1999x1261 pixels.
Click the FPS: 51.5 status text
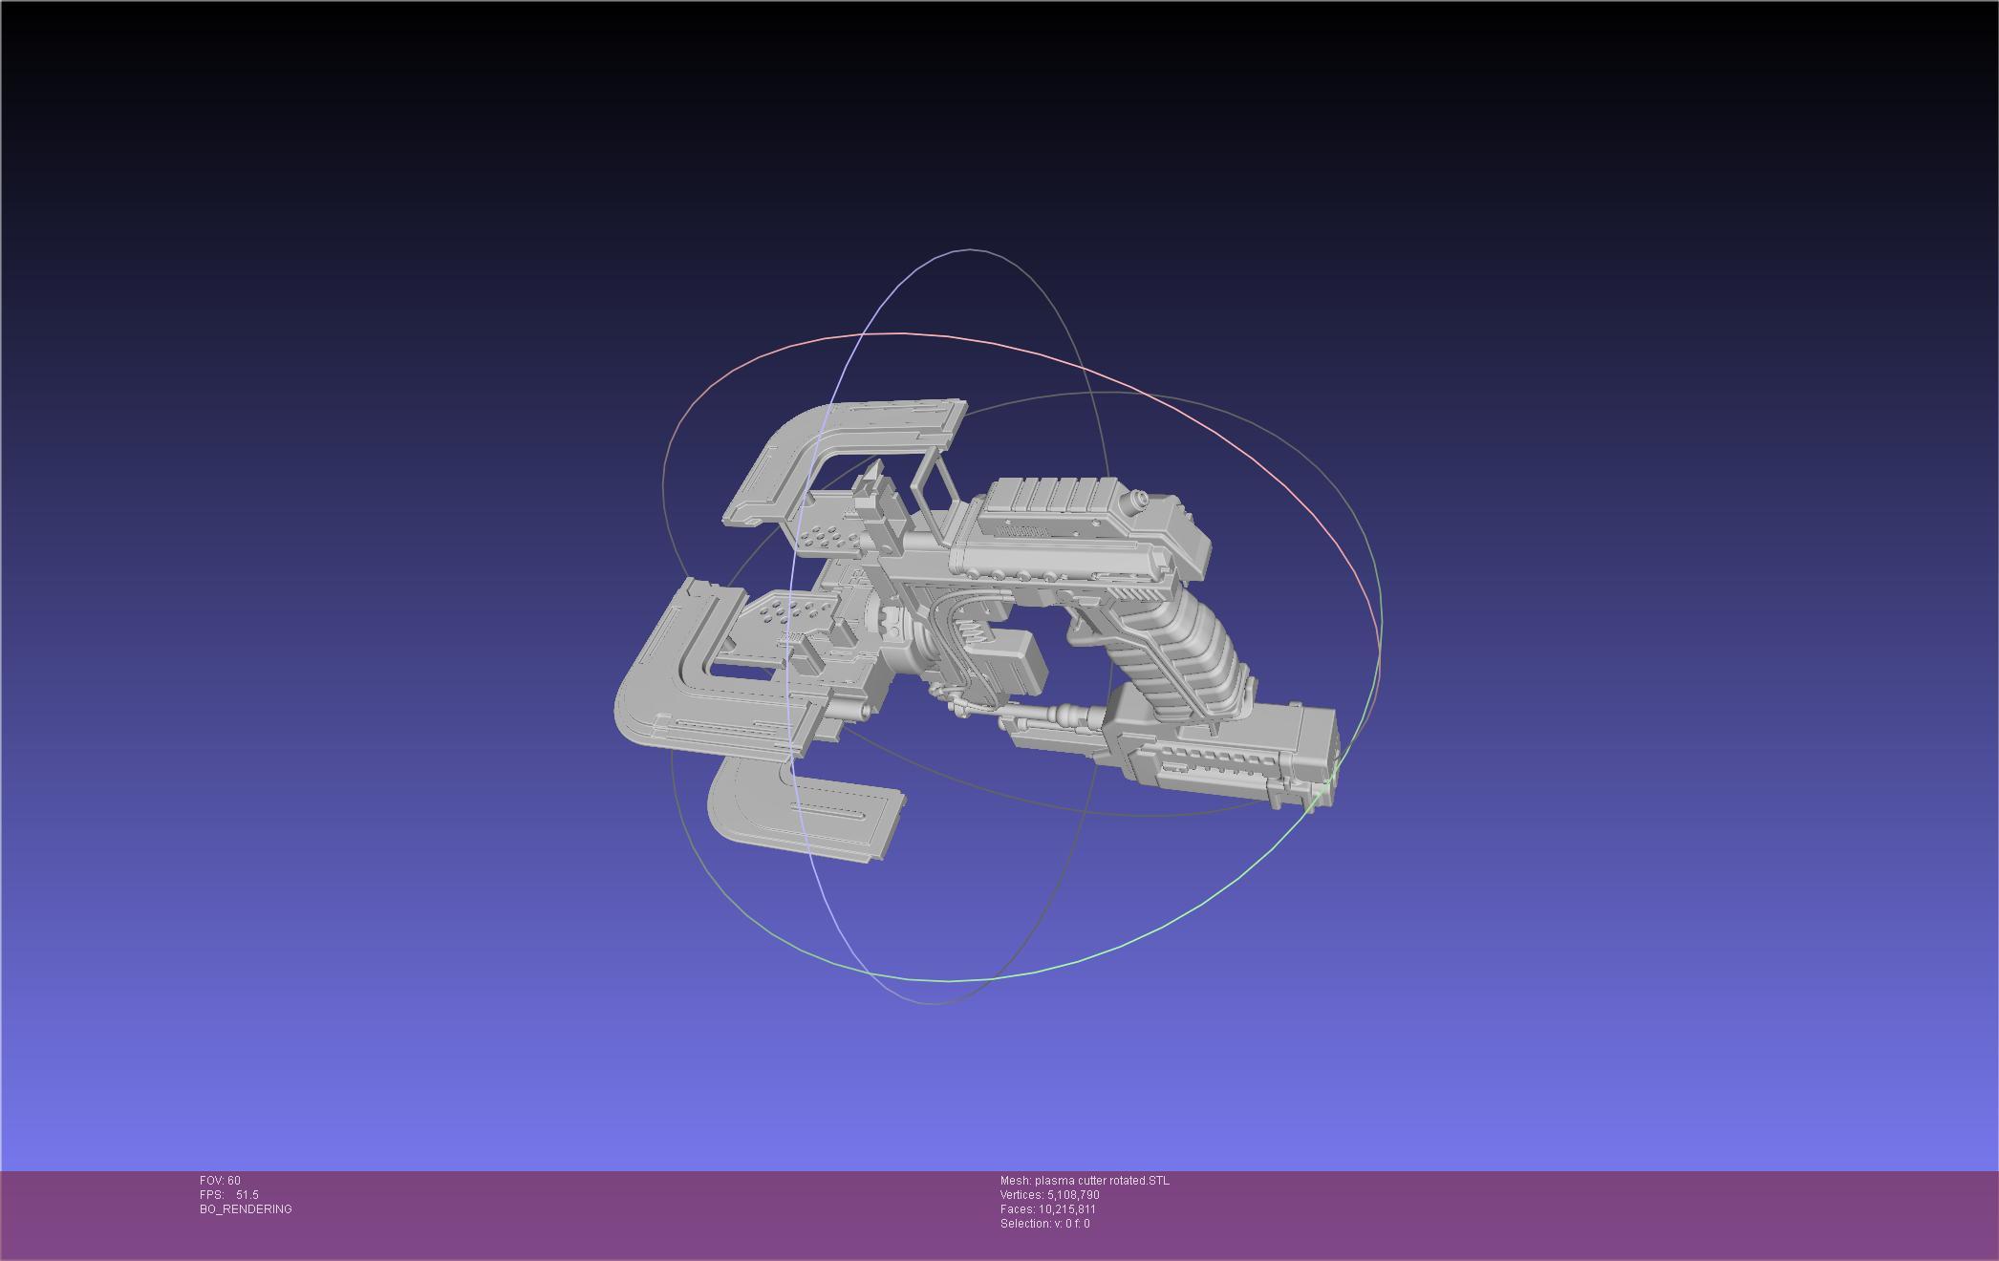(x=228, y=1195)
